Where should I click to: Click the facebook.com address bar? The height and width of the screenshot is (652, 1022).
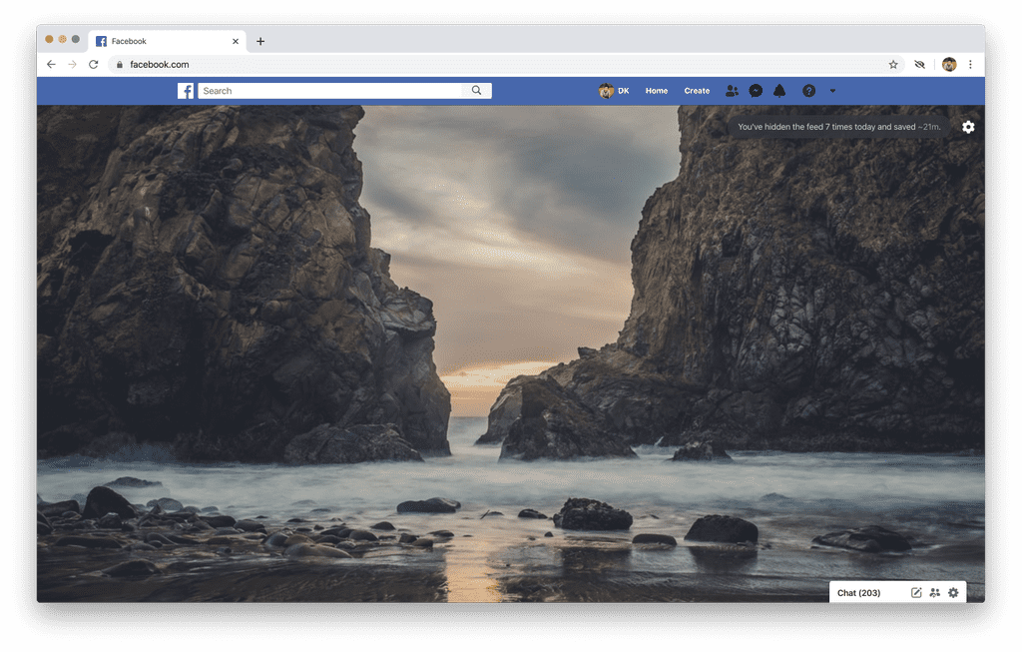505,65
